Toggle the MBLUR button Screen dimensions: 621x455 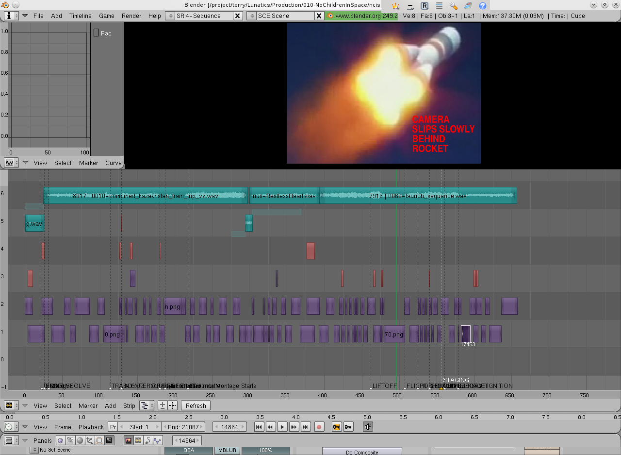click(227, 451)
